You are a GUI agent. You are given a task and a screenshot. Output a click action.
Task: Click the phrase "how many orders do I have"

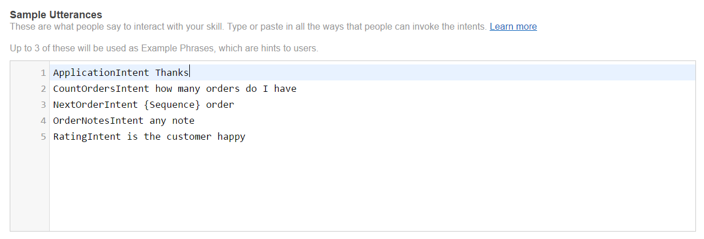tap(225, 89)
